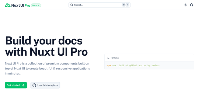
Task: Click the Use this template button
Action: (45, 85)
